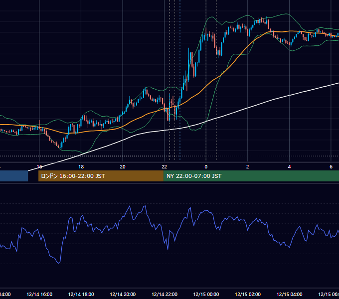The image size is (339, 299).
Task: Click the 12/14 16:00 date label
Action: [x=39, y=294]
